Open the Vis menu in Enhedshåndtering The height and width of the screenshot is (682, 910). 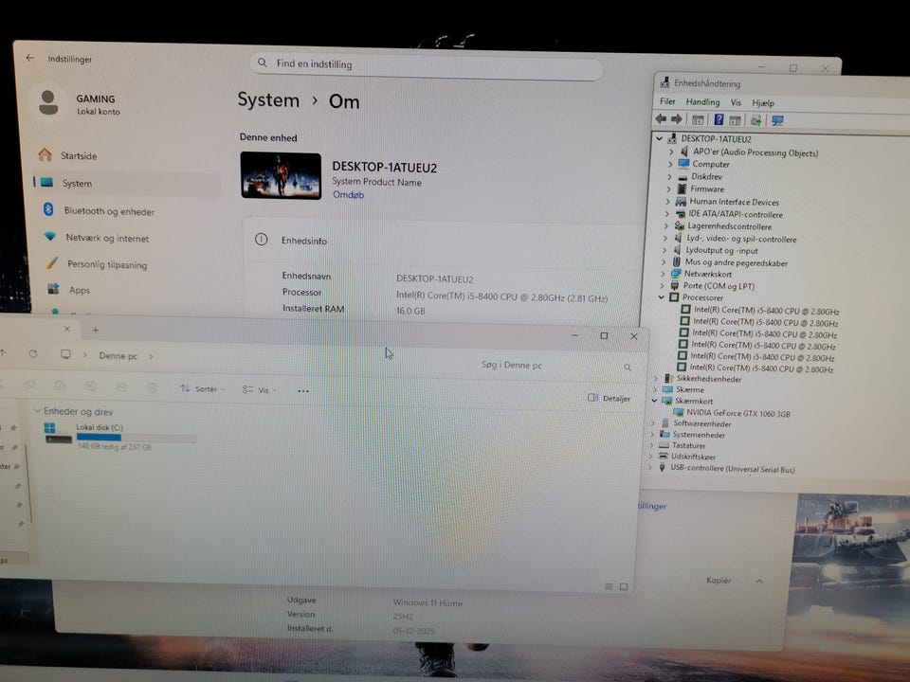(736, 102)
